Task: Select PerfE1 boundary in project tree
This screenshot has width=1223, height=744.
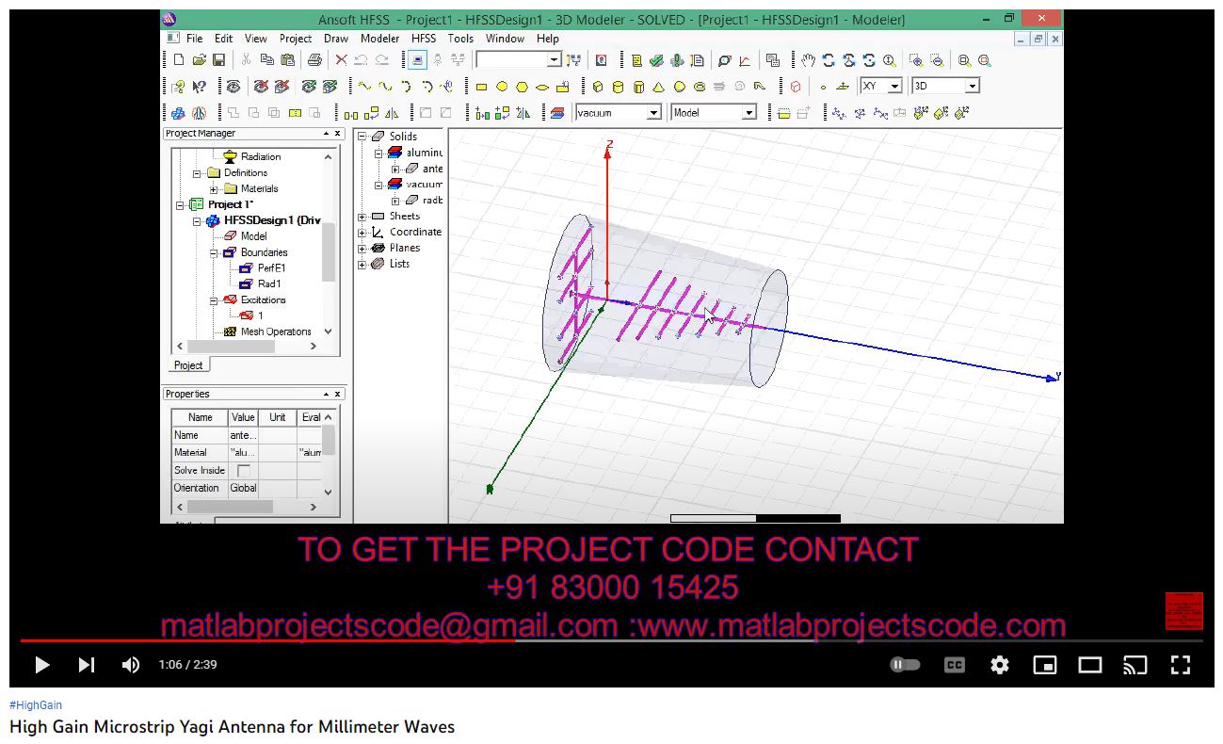Action: click(271, 268)
